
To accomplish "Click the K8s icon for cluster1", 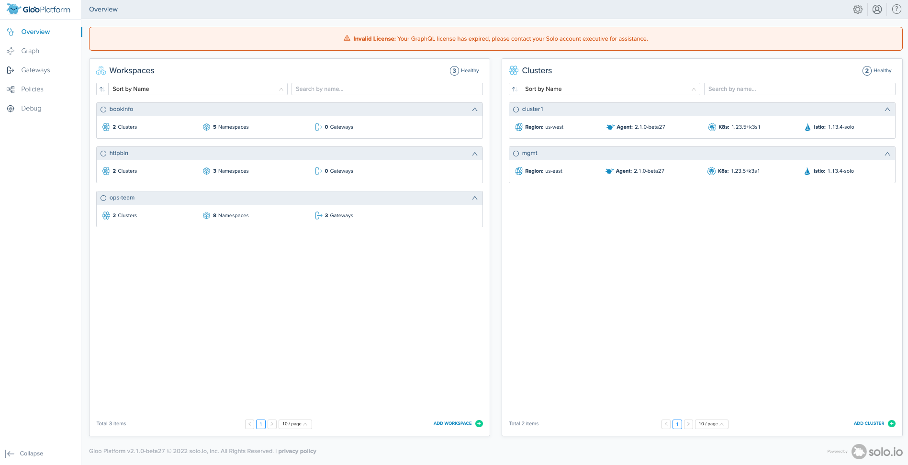I will pyautogui.click(x=712, y=127).
